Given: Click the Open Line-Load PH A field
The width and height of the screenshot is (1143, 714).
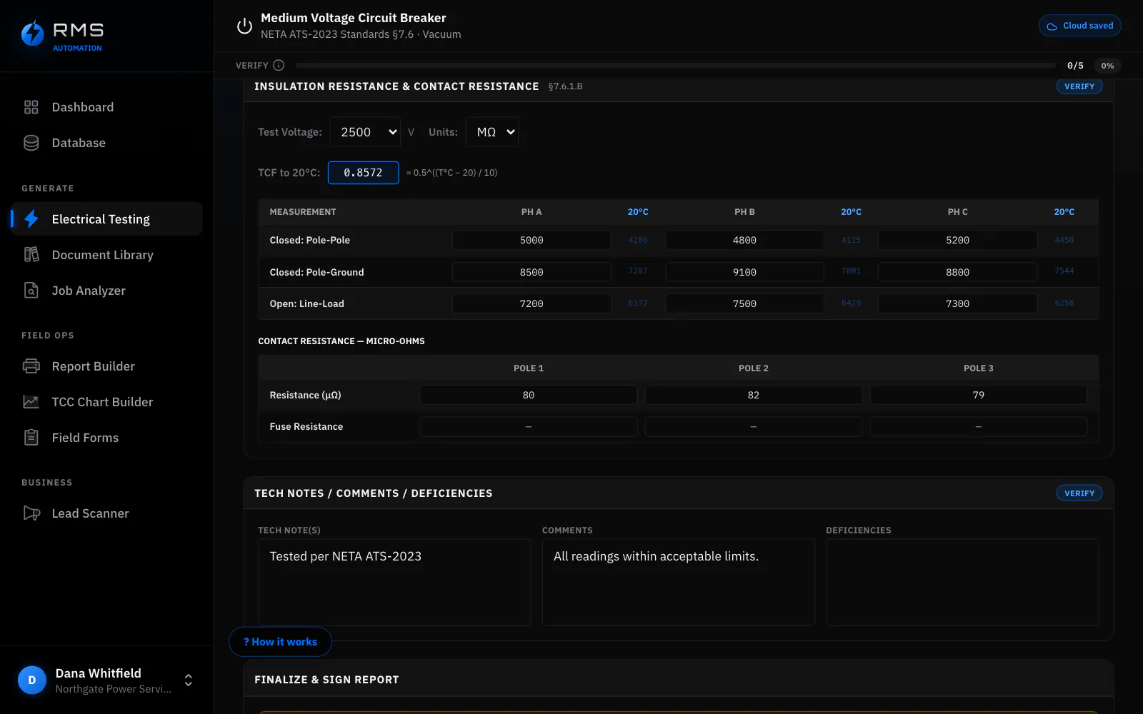Looking at the screenshot, I should pyautogui.click(x=531, y=303).
